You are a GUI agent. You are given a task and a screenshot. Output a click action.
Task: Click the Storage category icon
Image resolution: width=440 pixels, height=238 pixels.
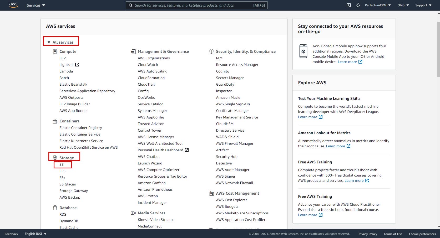click(55, 158)
